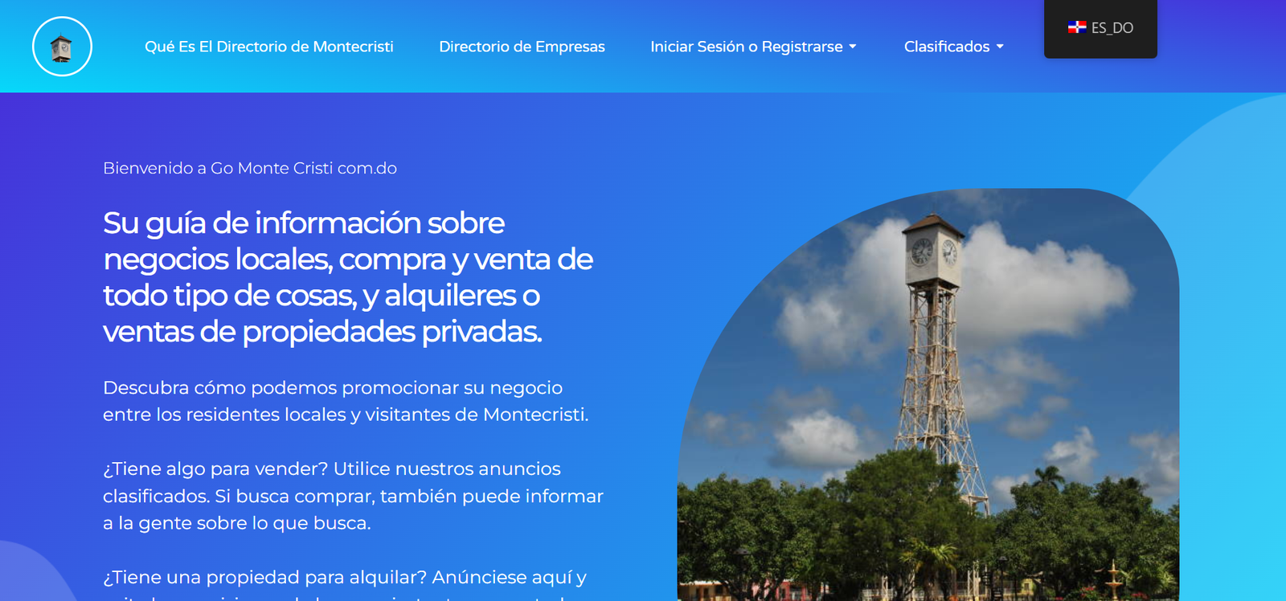1286x601 pixels.
Task: Click the clock tower photo
Action: (928, 395)
